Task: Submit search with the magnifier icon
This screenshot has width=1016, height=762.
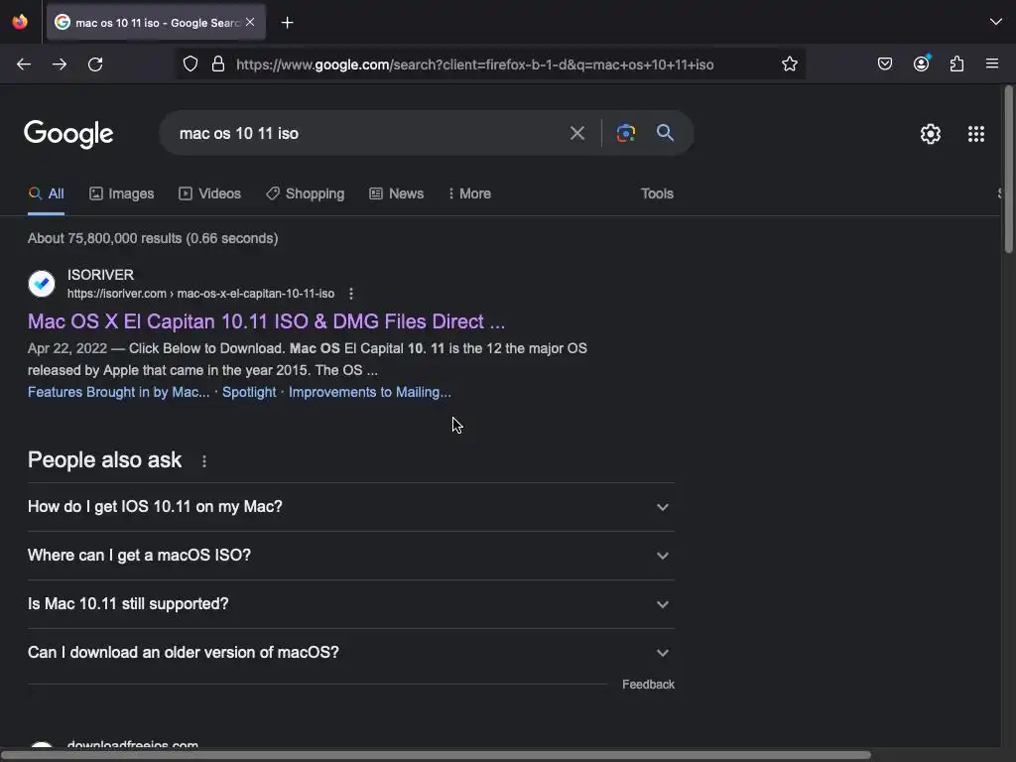Action: pyautogui.click(x=665, y=133)
